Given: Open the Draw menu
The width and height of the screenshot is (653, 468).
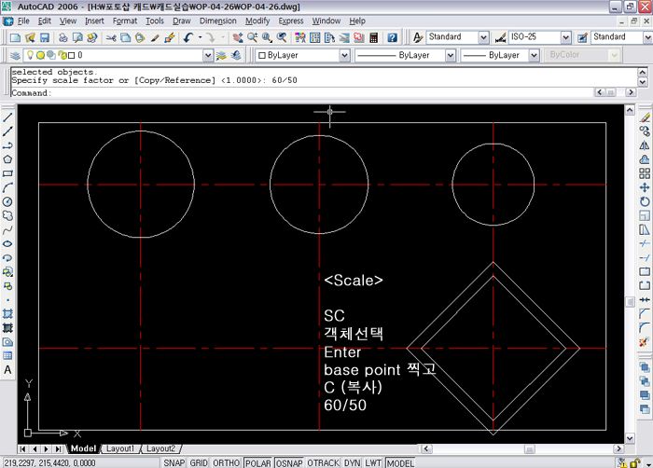Looking at the screenshot, I should click(182, 21).
